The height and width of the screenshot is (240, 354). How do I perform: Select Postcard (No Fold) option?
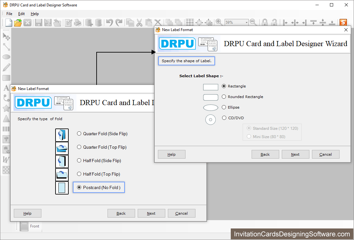[x=79, y=187]
